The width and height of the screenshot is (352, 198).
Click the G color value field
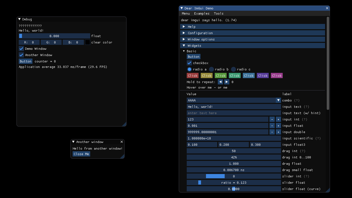[x=51, y=42]
